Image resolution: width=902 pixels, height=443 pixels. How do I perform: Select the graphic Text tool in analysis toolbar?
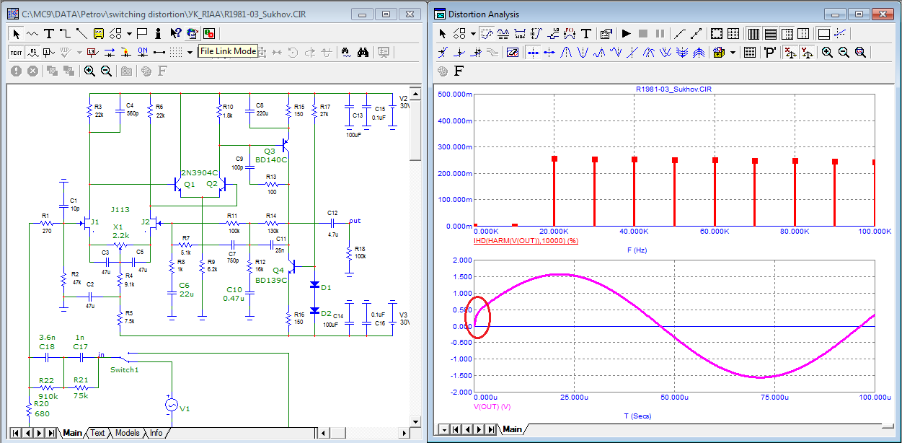(586, 33)
